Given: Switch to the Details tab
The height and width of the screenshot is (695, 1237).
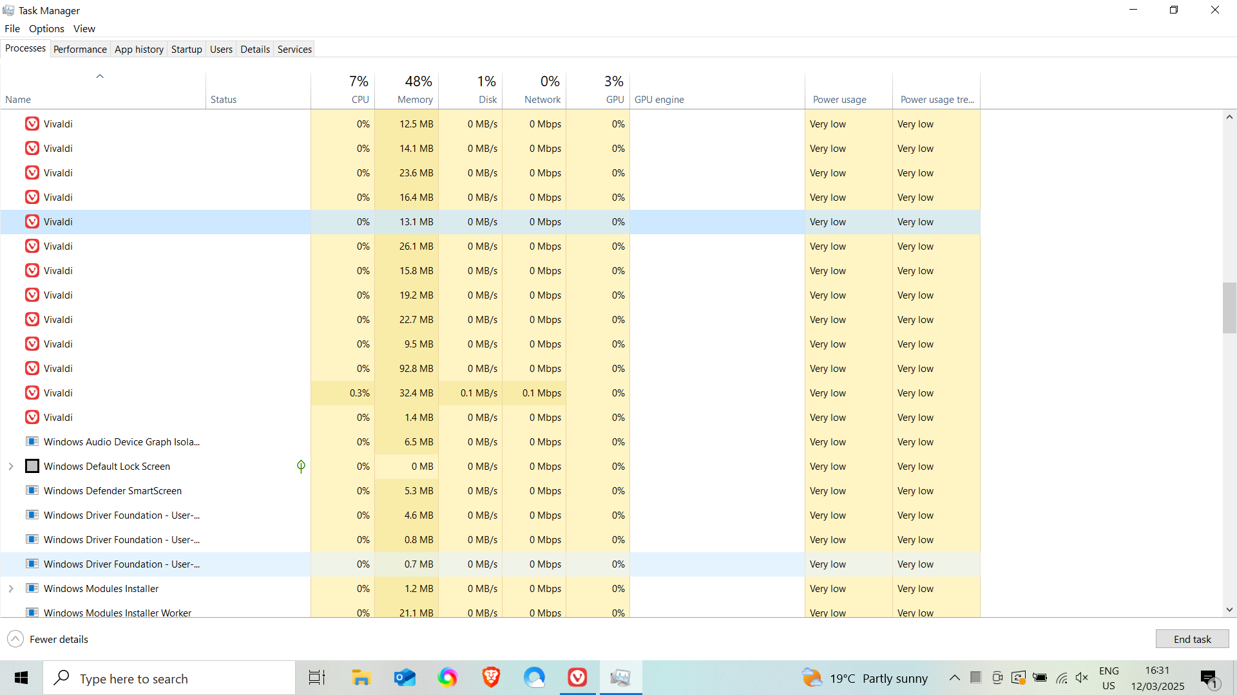Looking at the screenshot, I should click(255, 49).
